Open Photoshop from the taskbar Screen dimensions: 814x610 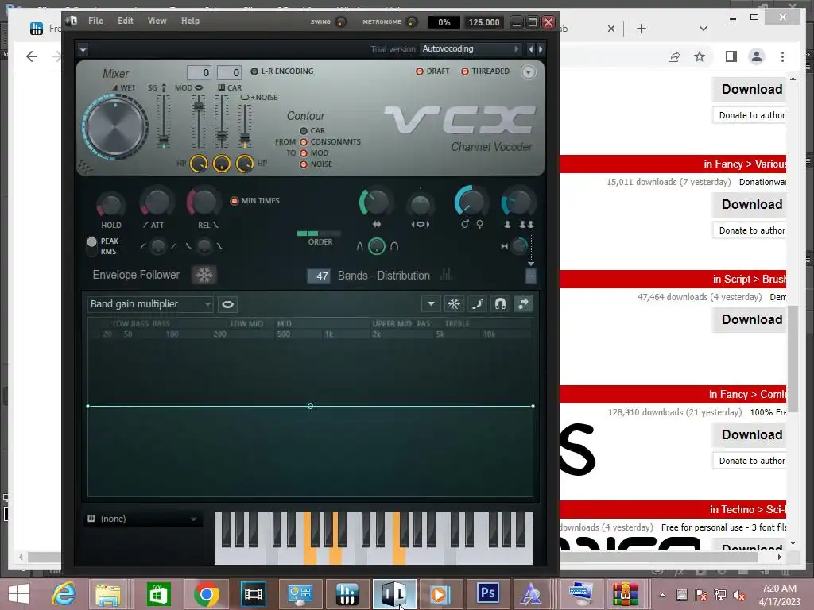(x=488, y=593)
